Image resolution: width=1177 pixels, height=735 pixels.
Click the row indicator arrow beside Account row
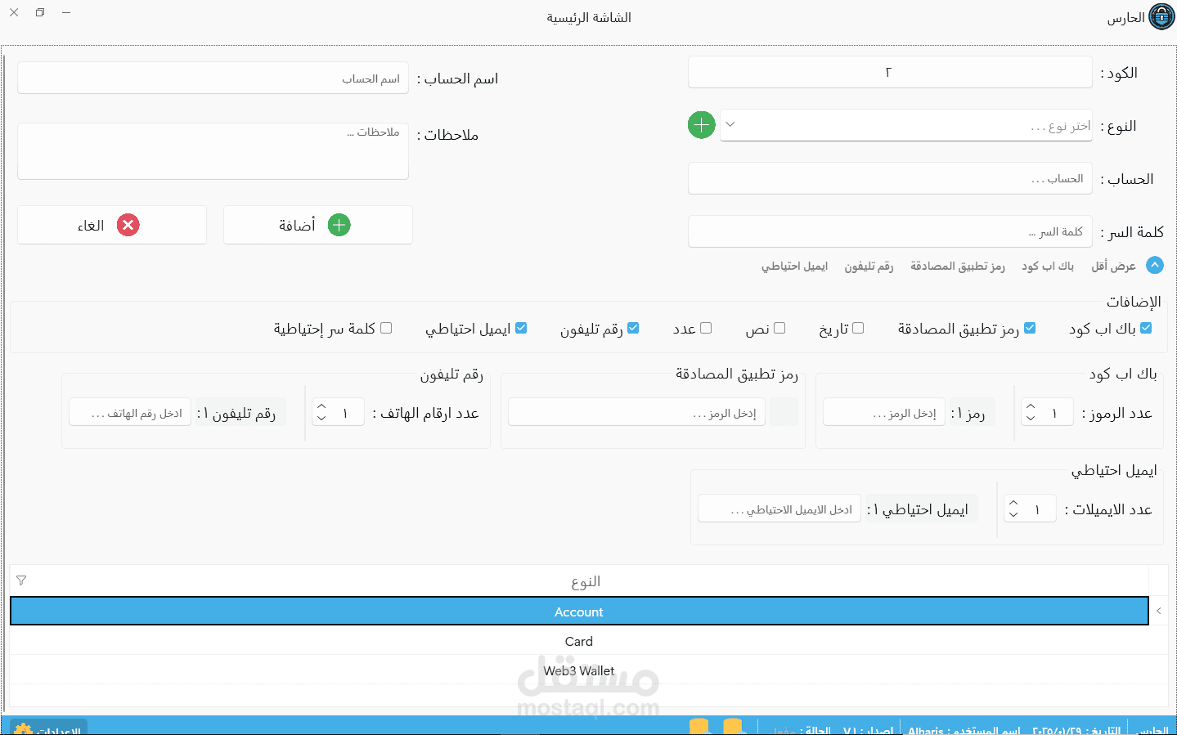tap(1159, 611)
